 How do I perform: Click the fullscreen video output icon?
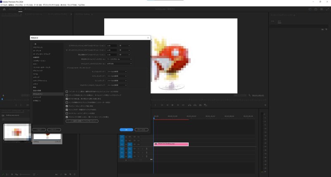pos(327,9)
